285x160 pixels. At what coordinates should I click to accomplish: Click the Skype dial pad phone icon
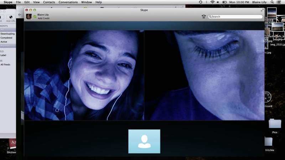point(203,17)
